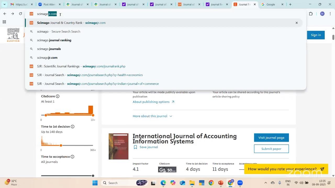Show info for CiteScore filter

pyautogui.click(x=58, y=96)
